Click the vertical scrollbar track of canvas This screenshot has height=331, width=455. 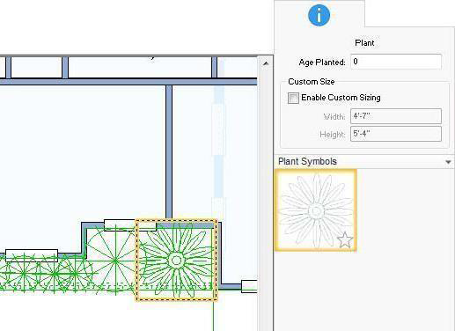point(266,200)
